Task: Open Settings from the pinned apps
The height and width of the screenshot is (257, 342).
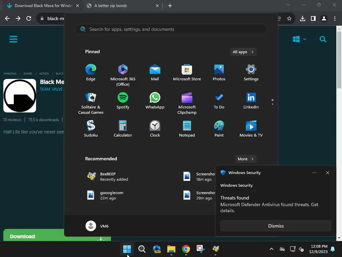Action: tap(251, 73)
